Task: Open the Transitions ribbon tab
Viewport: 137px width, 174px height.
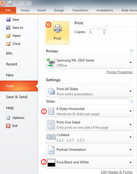Action: [80, 10]
